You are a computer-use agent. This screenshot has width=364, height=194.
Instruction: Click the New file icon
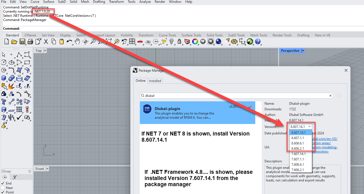(x=7, y=42)
